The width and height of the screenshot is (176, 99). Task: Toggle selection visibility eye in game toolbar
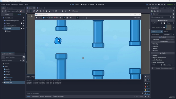[61, 18]
